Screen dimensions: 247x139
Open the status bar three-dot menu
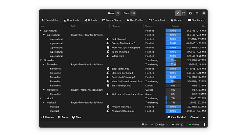point(204,125)
